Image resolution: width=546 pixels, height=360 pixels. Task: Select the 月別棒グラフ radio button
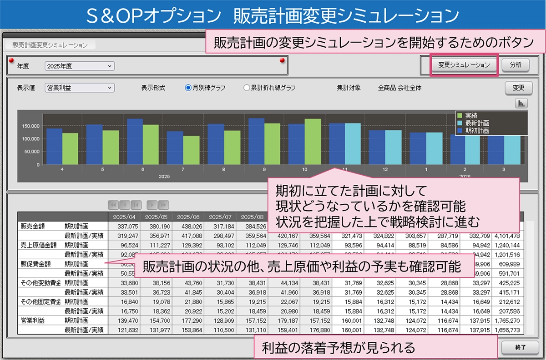[188, 88]
